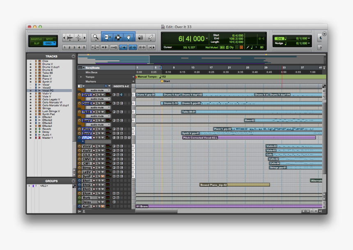Recall zoom preset 5
The width and height of the screenshot is (353, 250).
pyautogui.click(x=84, y=47)
